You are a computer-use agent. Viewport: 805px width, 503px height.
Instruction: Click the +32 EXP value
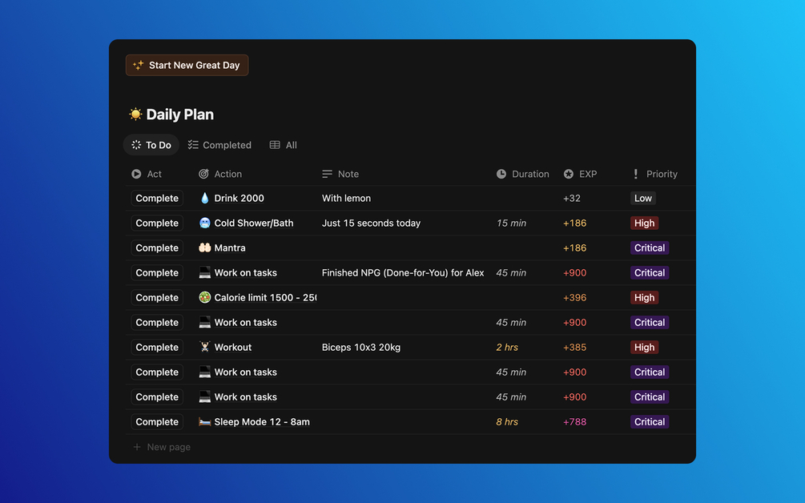[571, 198]
